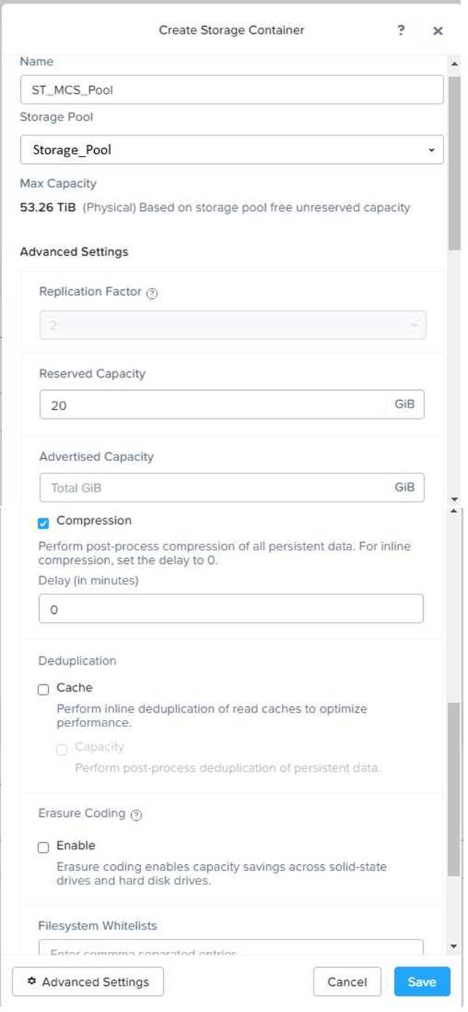The width and height of the screenshot is (468, 1012).
Task: Click the compression Delay minutes field
Action: 230,610
